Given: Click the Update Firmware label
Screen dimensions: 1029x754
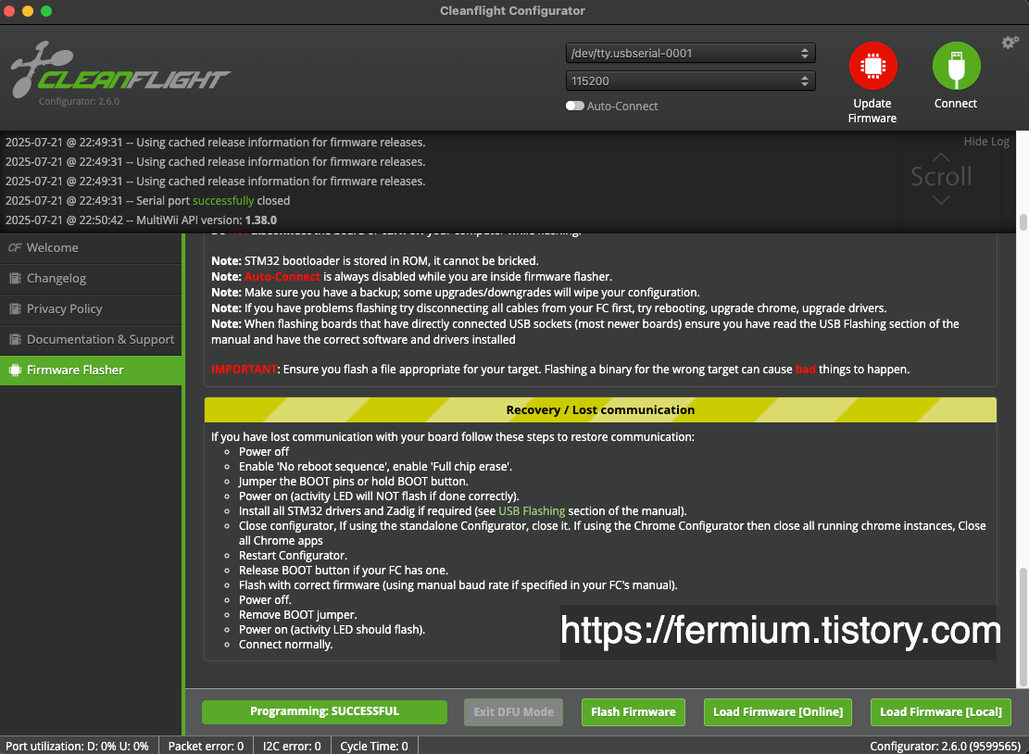Looking at the screenshot, I should click(872, 111).
